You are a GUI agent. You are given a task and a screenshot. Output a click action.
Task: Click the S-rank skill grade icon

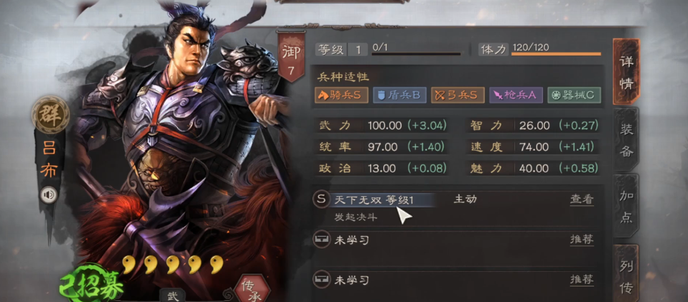[x=321, y=199]
